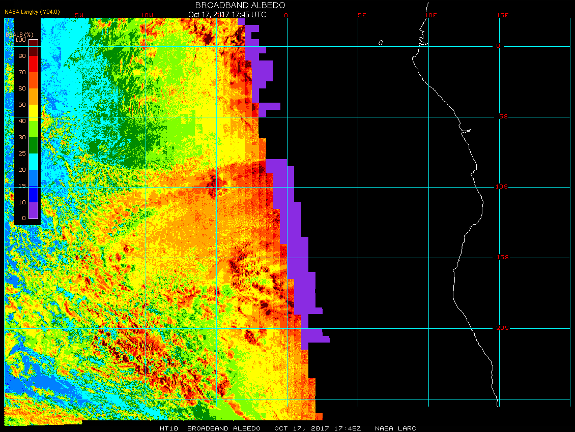Click the '15W' longitude label
575x432 pixels.
(77, 15)
